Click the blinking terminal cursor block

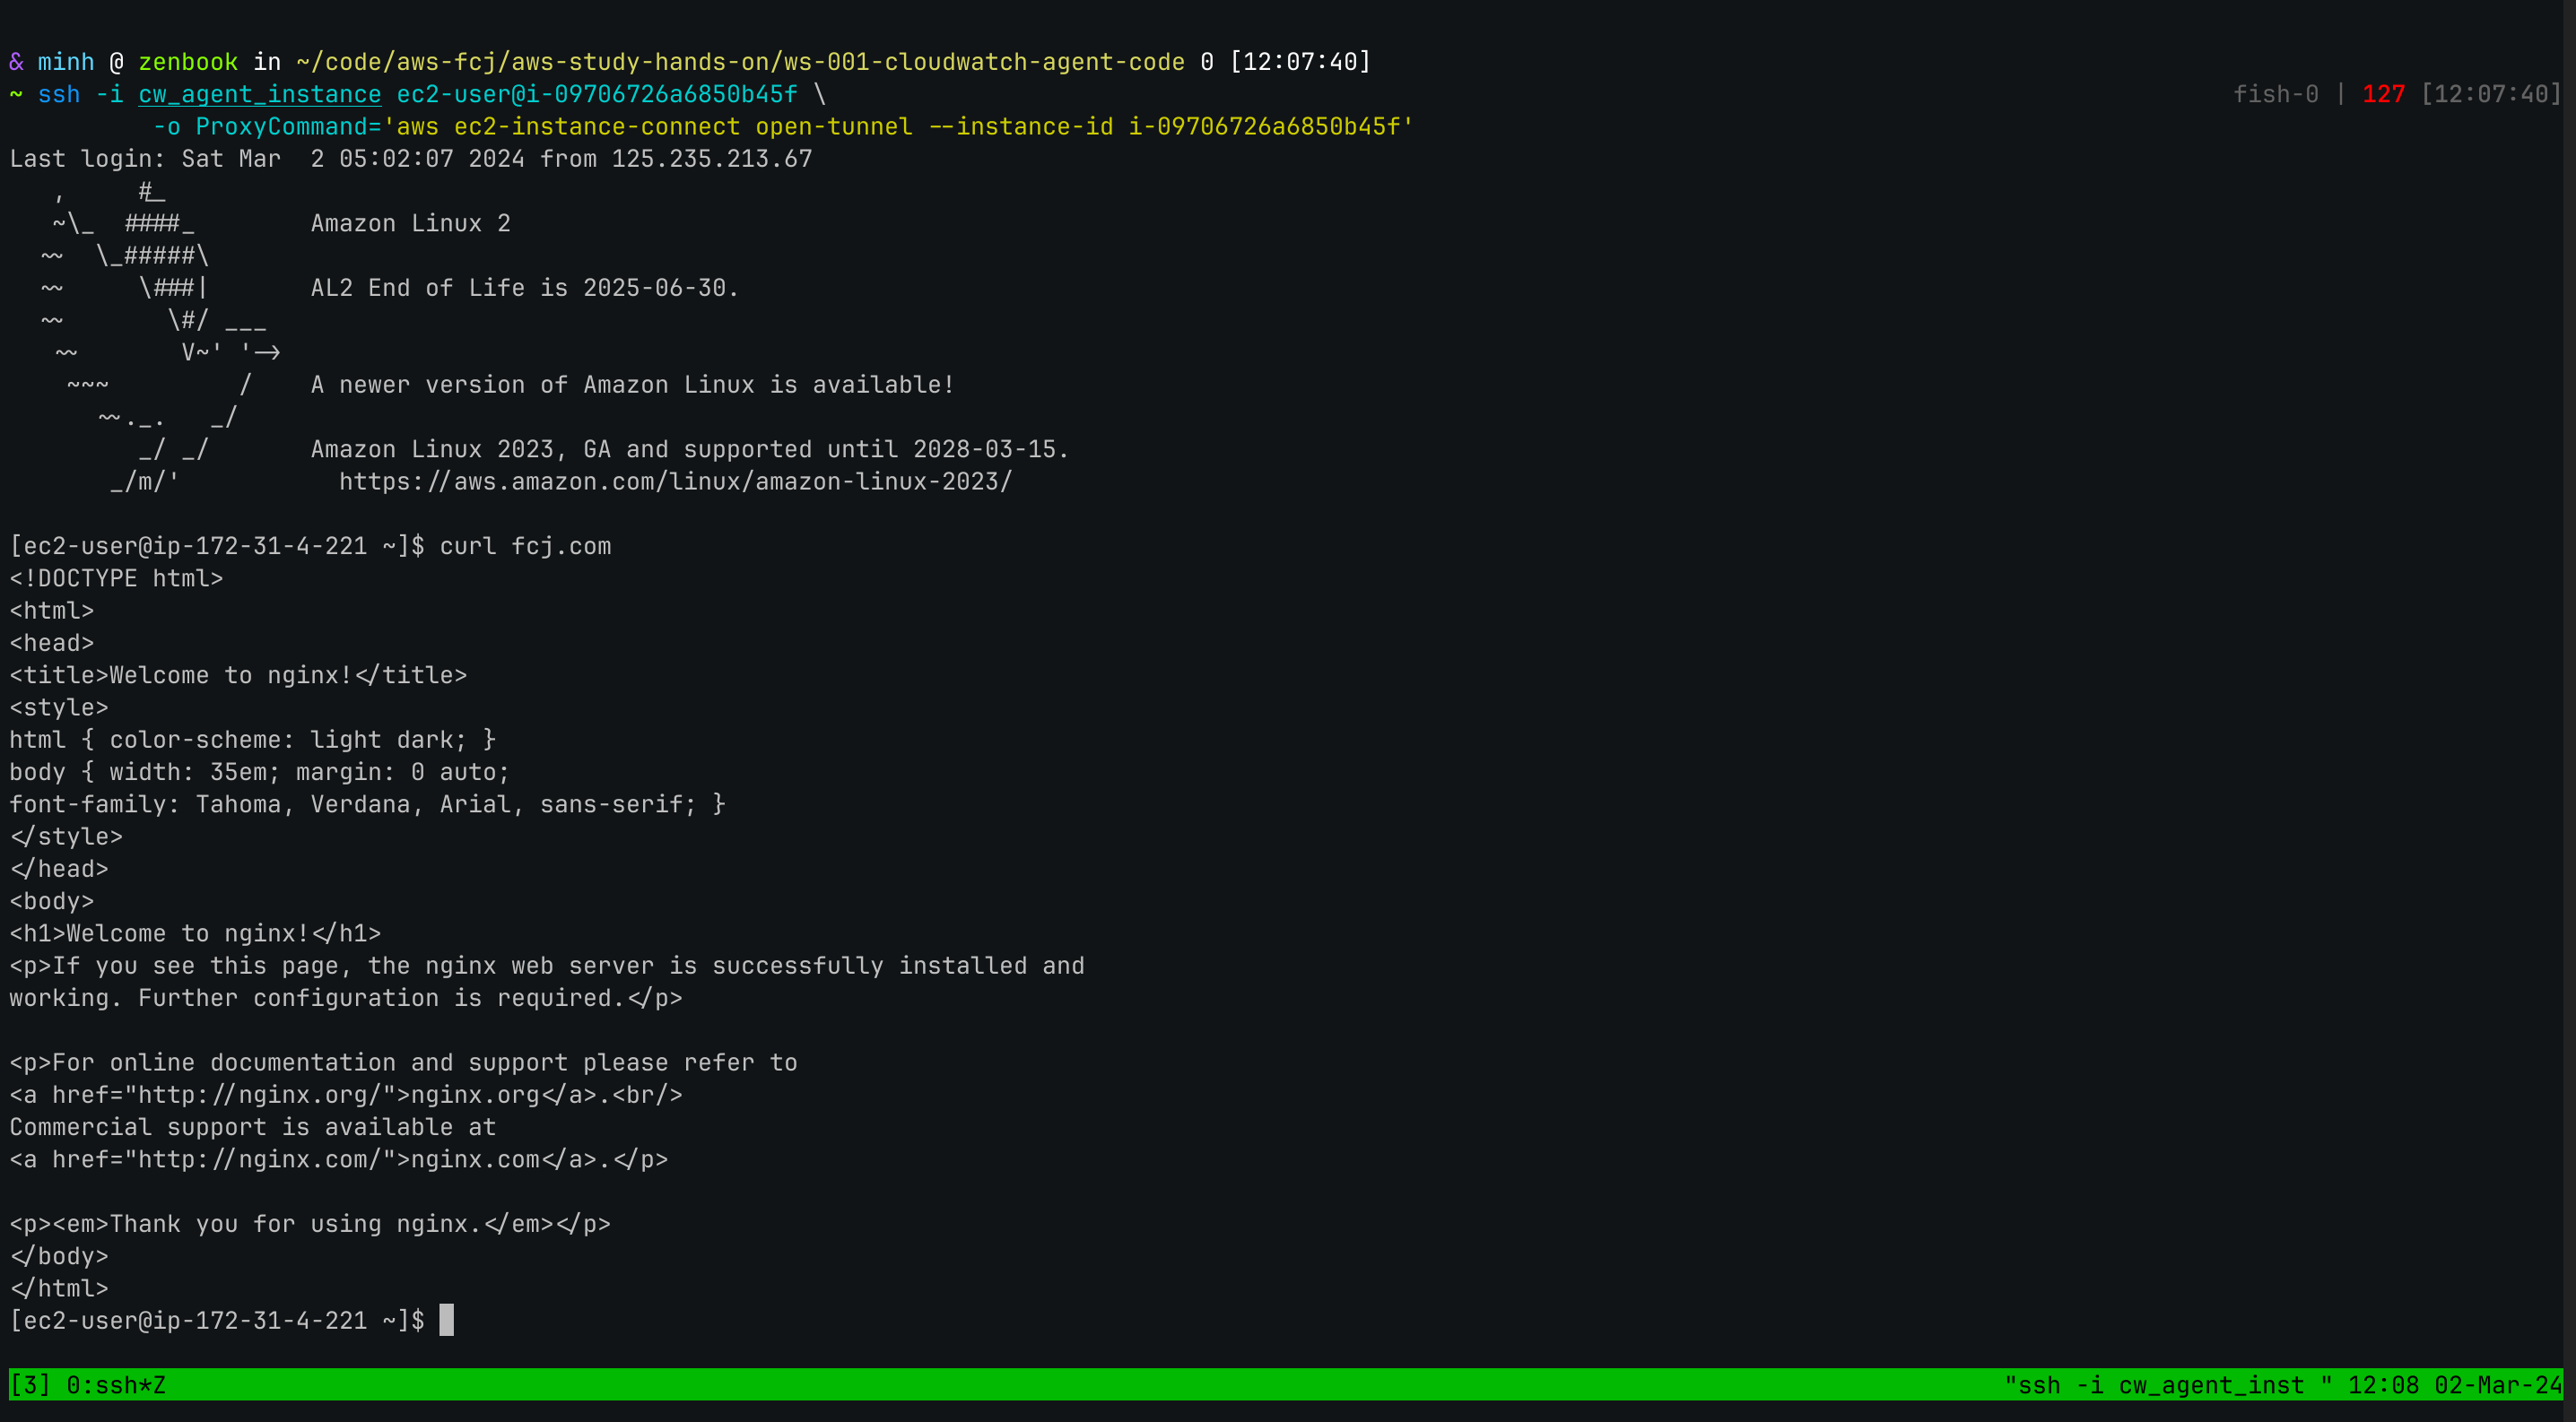447,1320
